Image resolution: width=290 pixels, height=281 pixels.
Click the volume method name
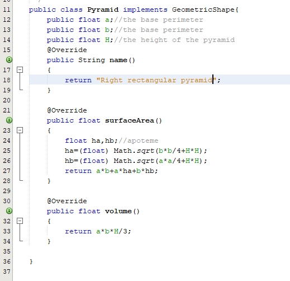[118, 211]
